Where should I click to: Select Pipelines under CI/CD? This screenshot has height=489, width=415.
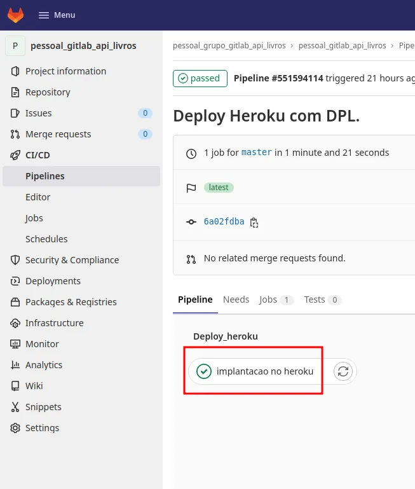81,176
